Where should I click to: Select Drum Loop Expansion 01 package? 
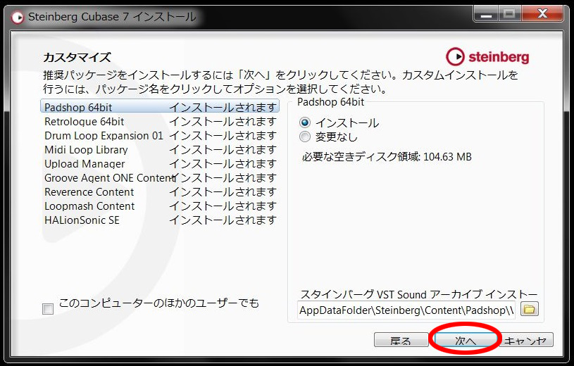(160, 136)
